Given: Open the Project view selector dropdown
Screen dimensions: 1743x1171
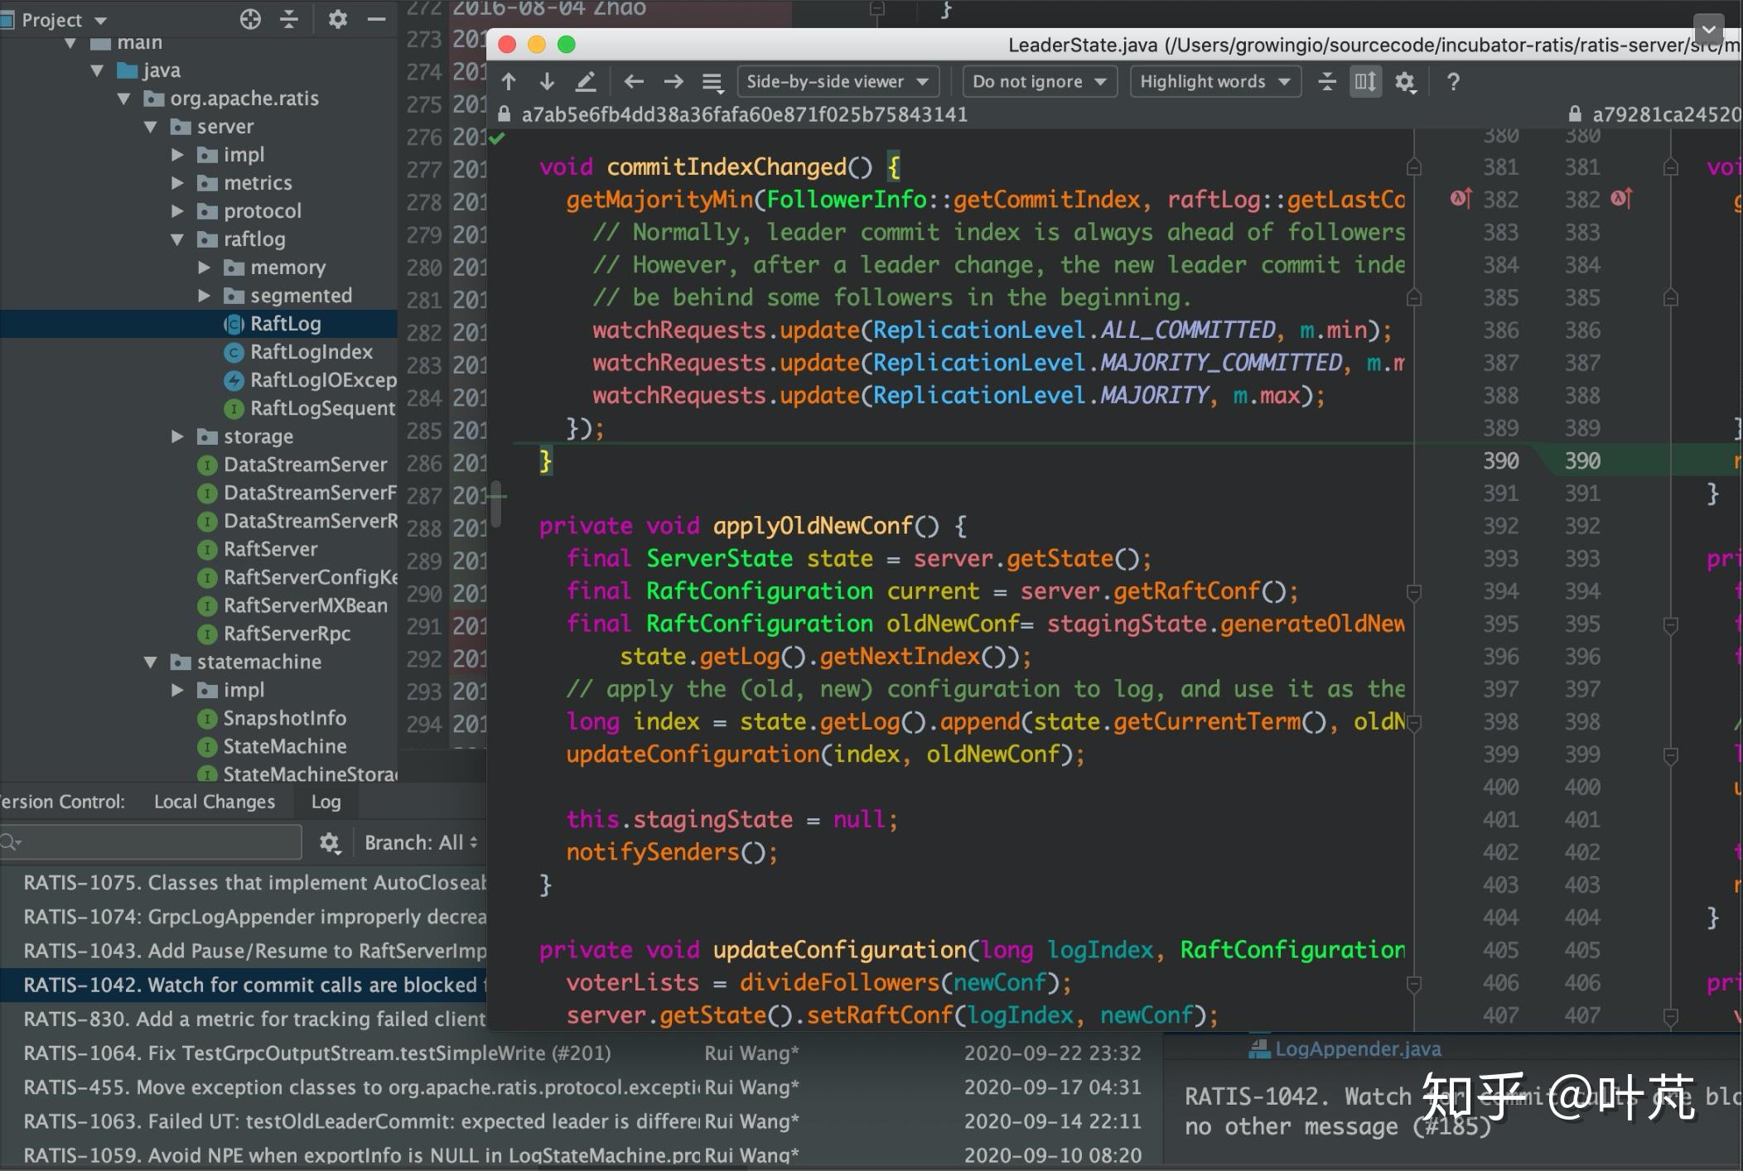Looking at the screenshot, I should (64, 19).
